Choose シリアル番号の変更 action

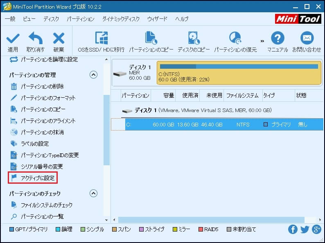(37, 166)
